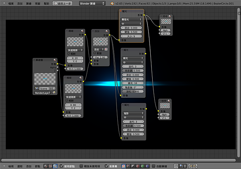Click the 條光: 16 streaks field on middle Glare node
Image resolution: width=241 pixels, height=169 pixels.
click(x=133, y=83)
